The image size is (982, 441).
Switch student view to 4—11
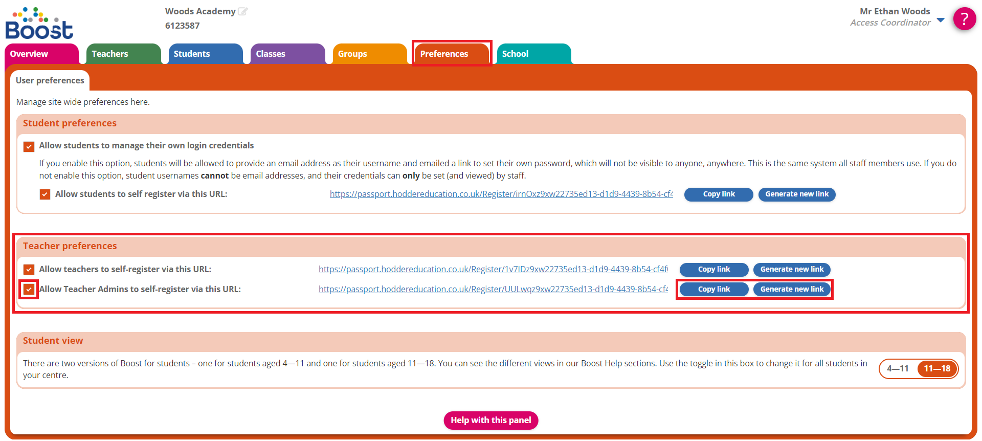(898, 369)
